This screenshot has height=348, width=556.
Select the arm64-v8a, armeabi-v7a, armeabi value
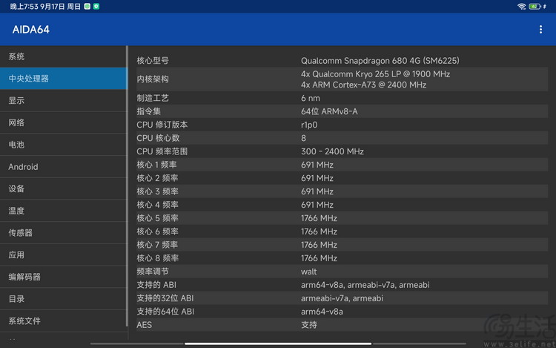click(365, 285)
